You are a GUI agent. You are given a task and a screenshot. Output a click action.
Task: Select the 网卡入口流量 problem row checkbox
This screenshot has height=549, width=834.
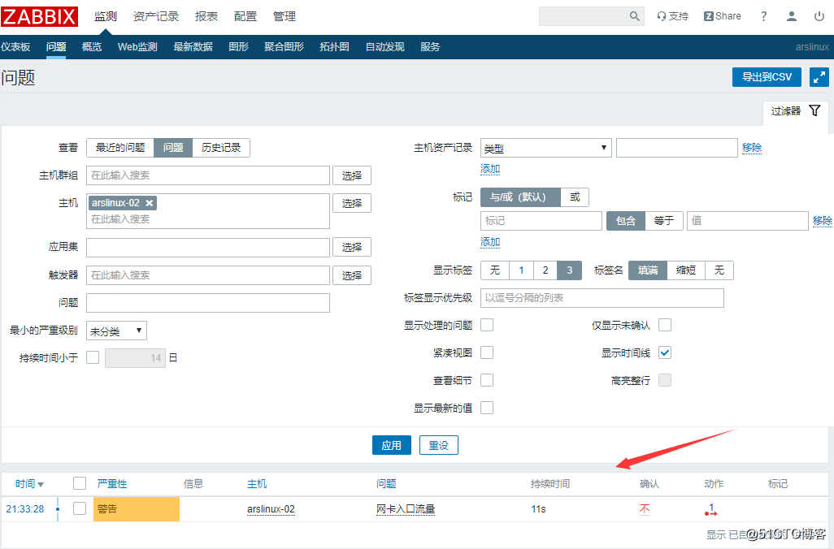(79, 509)
